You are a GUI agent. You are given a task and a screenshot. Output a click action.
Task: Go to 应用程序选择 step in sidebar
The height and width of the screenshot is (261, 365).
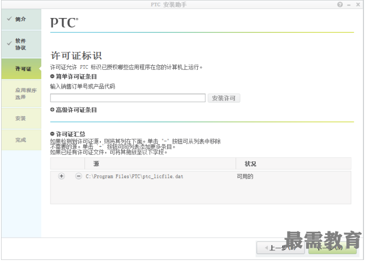tap(21, 93)
